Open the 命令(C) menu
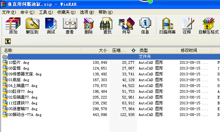 pos(27,12)
